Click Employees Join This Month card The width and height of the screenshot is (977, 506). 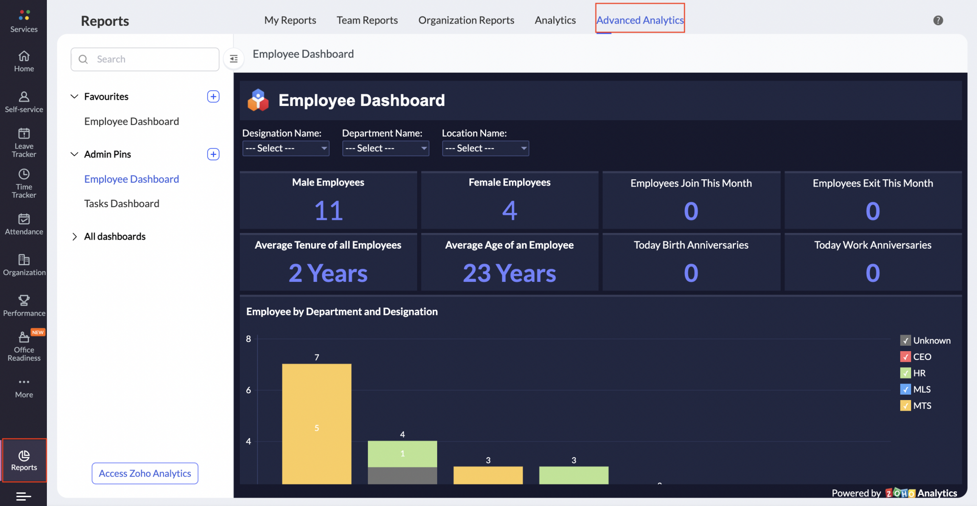tap(691, 200)
